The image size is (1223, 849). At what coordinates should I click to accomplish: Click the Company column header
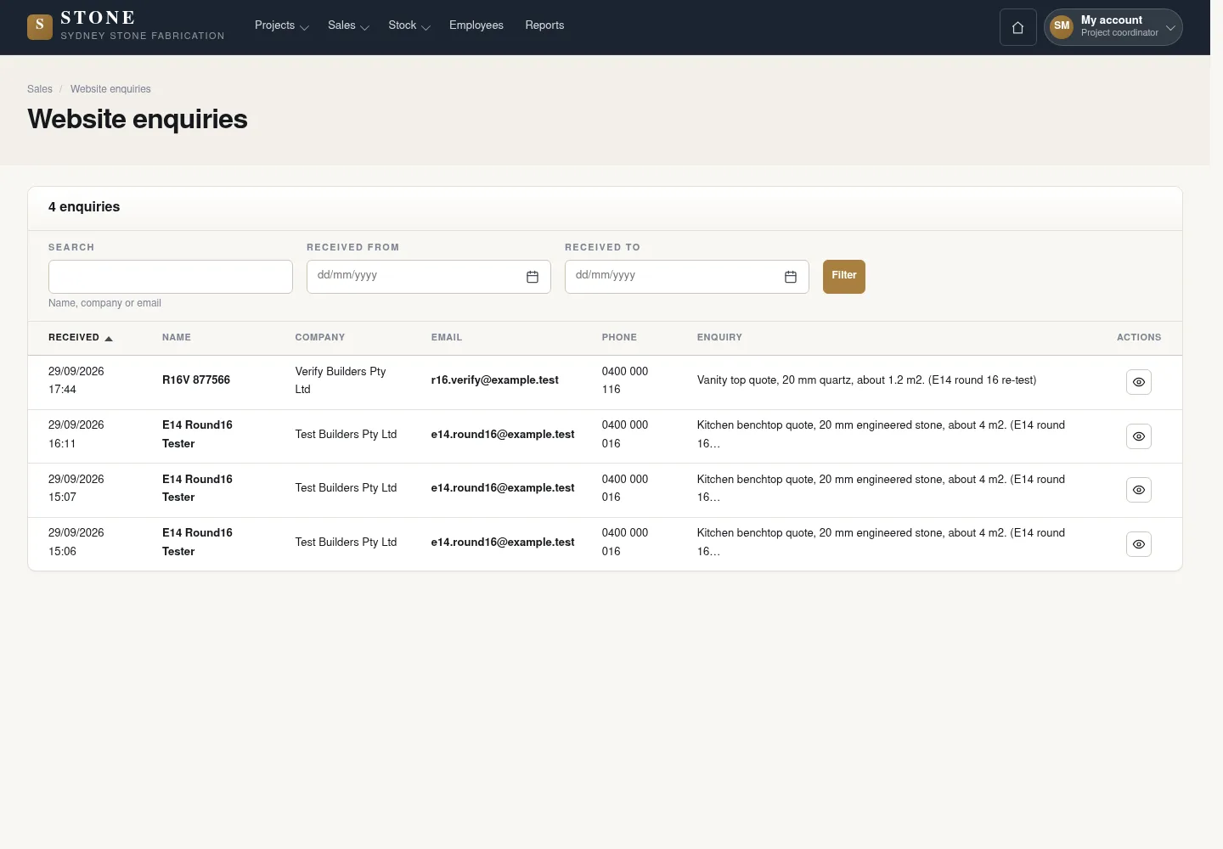pyautogui.click(x=320, y=338)
